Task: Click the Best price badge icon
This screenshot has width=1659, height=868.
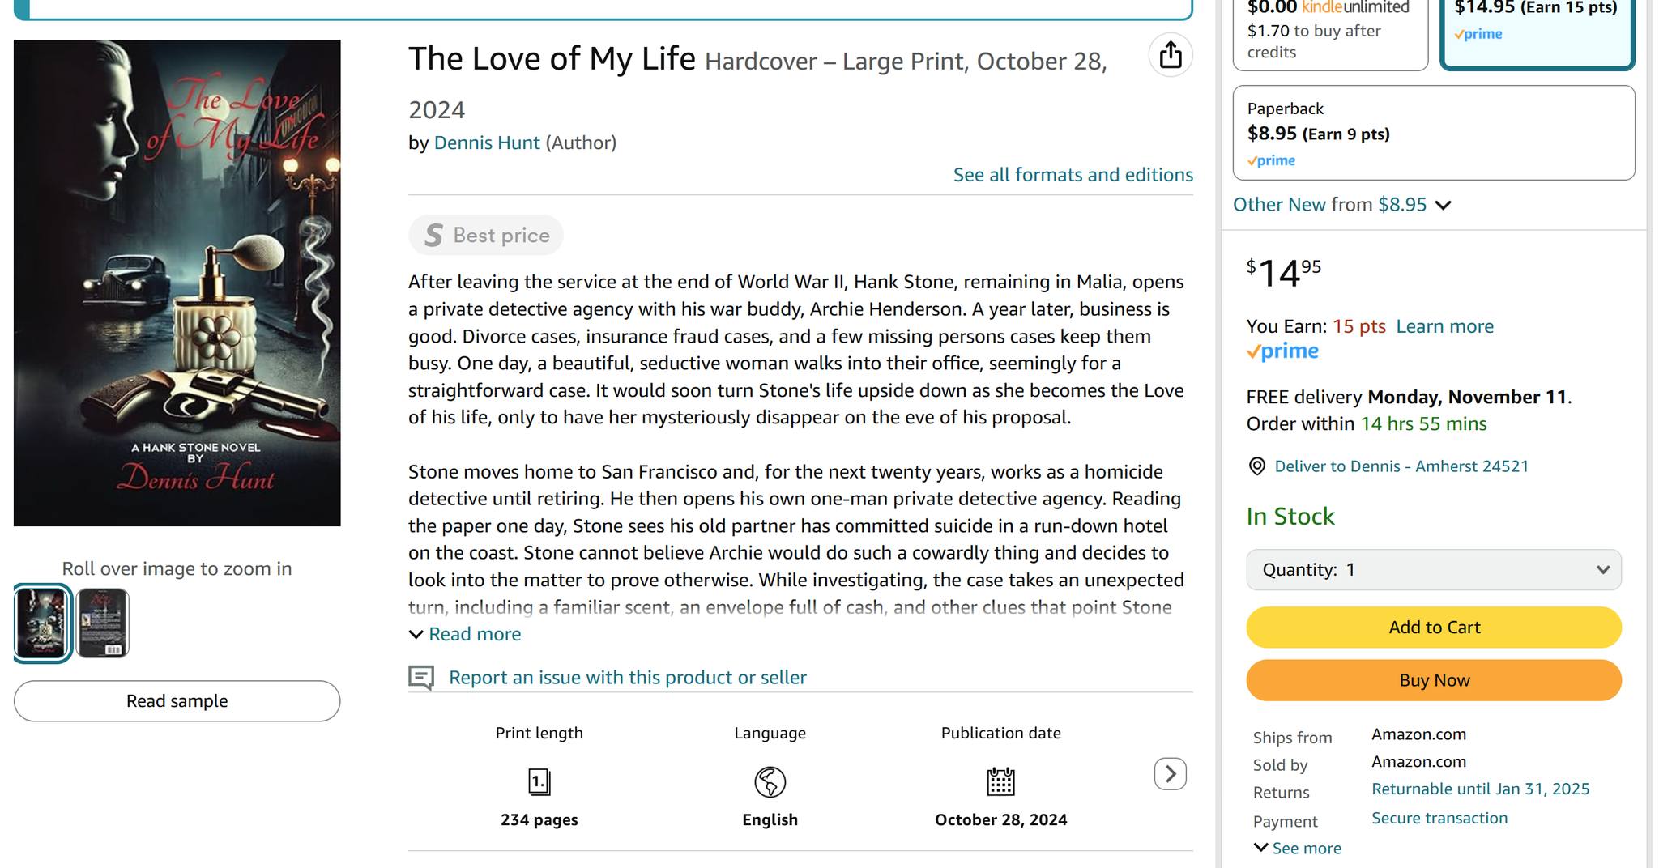Action: [x=434, y=236]
